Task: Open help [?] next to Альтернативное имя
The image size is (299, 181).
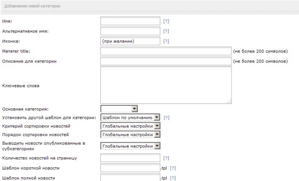Action: tap(166, 31)
